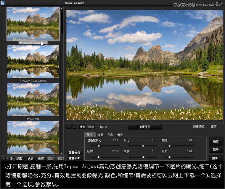Click the 自适应曝光 value 0.23
This screenshot has width=225, height=189.
(115, 140)
